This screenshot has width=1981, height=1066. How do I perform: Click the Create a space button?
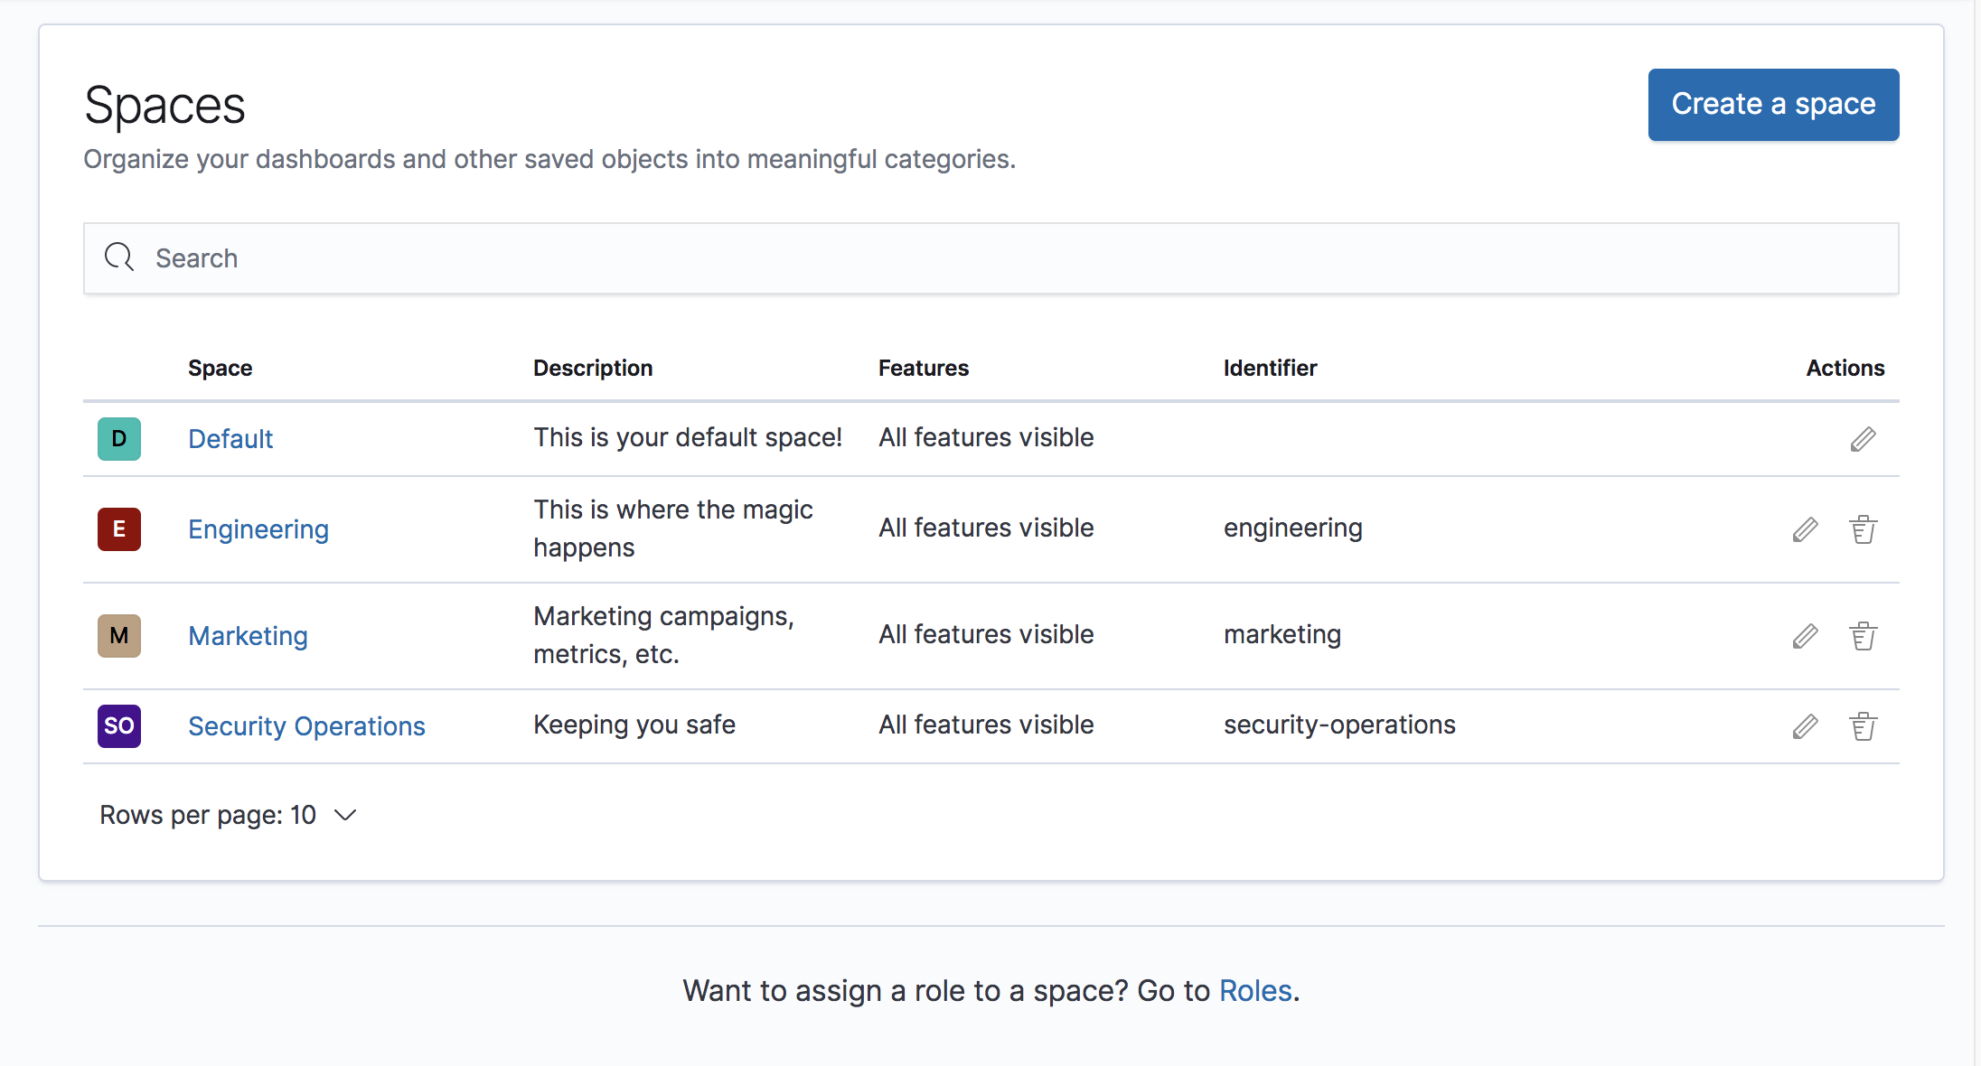coord(1773,105)
